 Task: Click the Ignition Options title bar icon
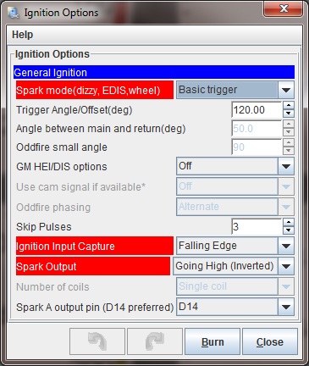14,13
